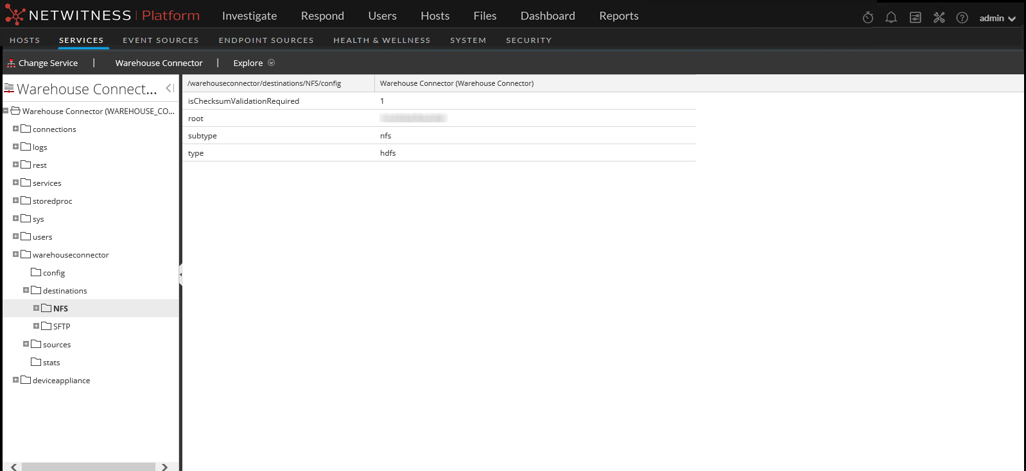
Task: Click the stats folder icon
Action: (36, 362)
